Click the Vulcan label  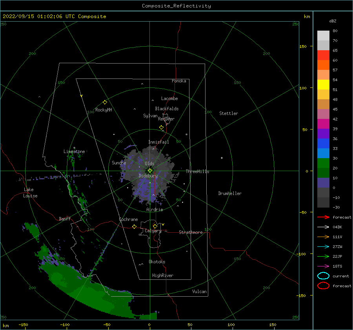199,292
